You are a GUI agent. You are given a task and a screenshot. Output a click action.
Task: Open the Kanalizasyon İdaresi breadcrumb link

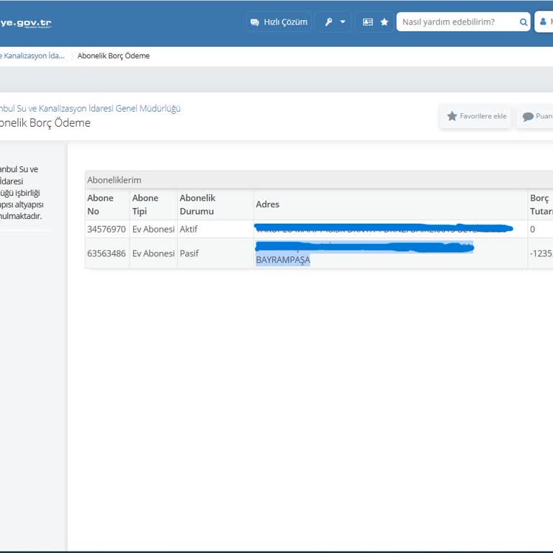point(32,55)
